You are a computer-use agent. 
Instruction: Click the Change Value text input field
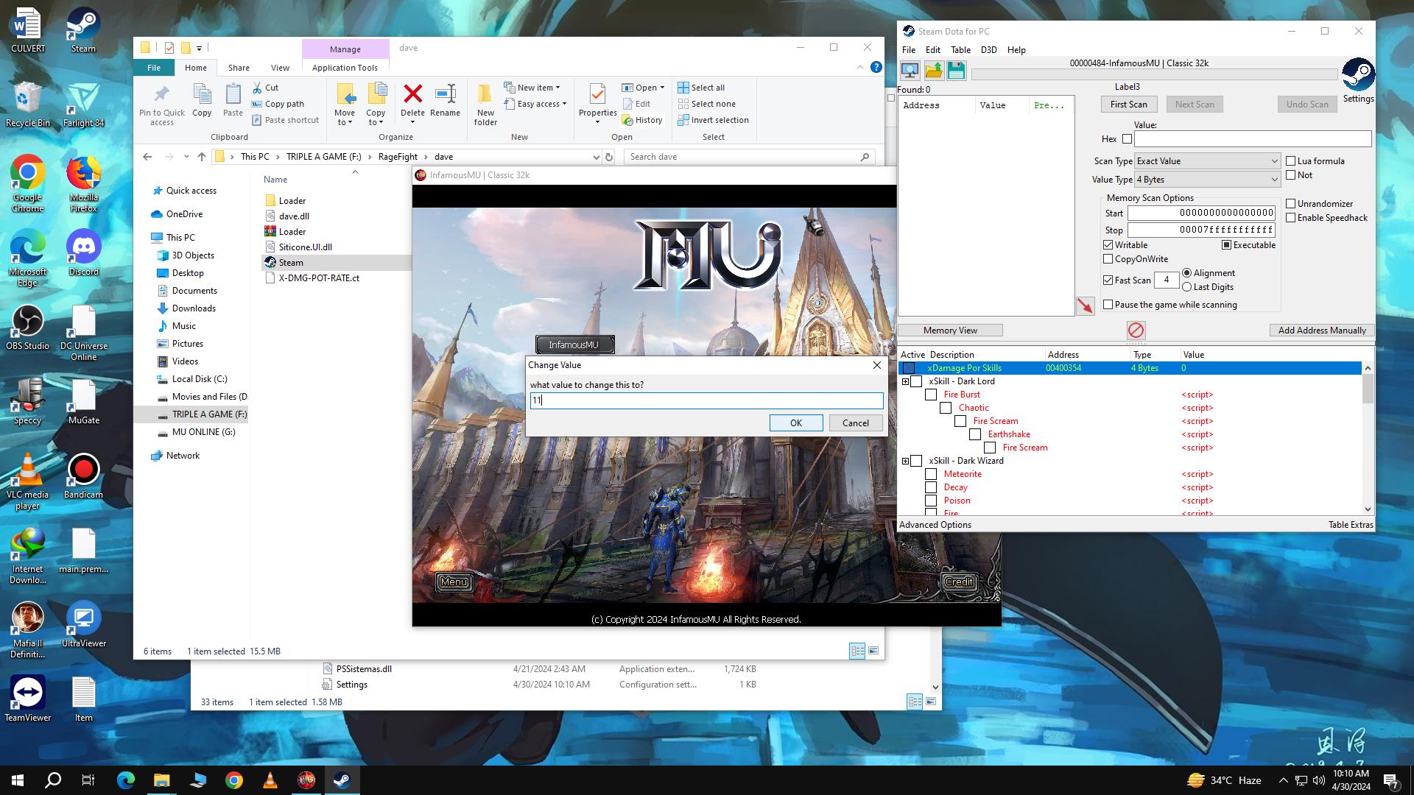point(706,400)
